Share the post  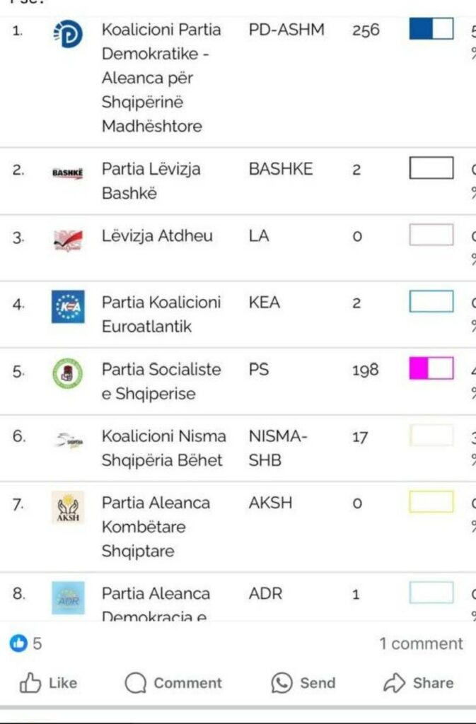(419, 683)
